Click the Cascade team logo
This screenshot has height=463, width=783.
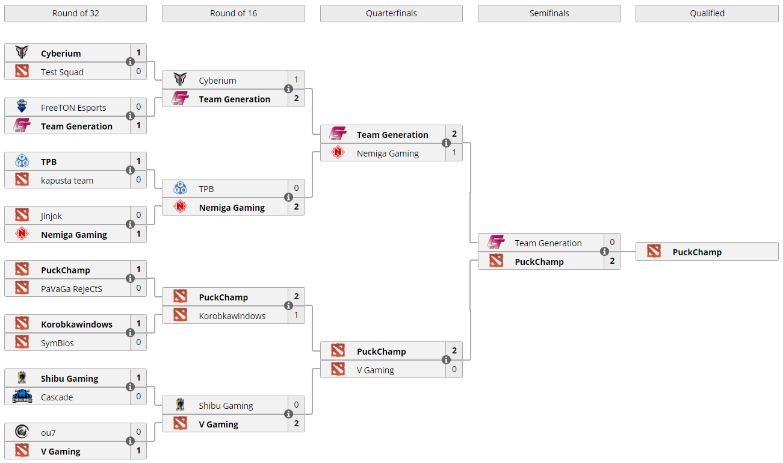point(22,397)
